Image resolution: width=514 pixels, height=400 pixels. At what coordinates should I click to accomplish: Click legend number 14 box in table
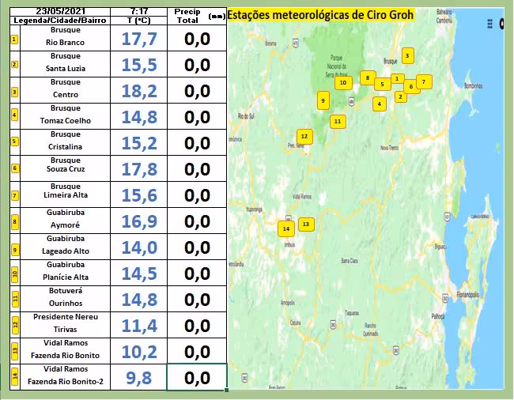tap(14, 376)
